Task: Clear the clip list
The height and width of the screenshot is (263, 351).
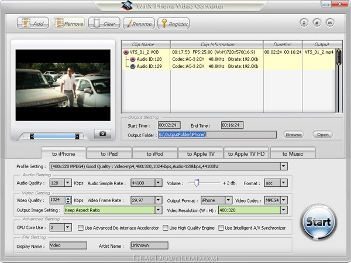Action: click(104, 23)
